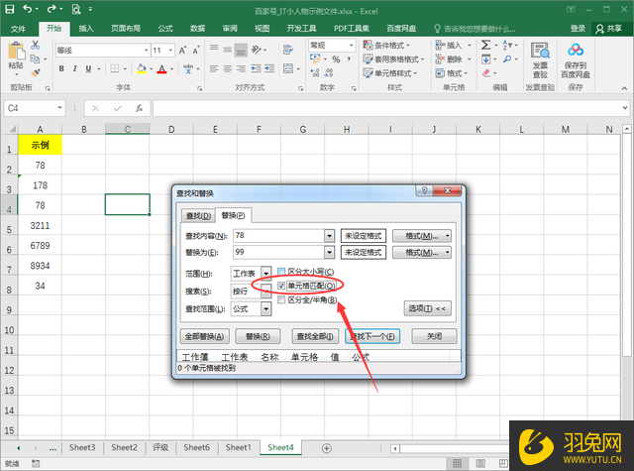Click the 查找全部 Find All button

coord(315,336)
